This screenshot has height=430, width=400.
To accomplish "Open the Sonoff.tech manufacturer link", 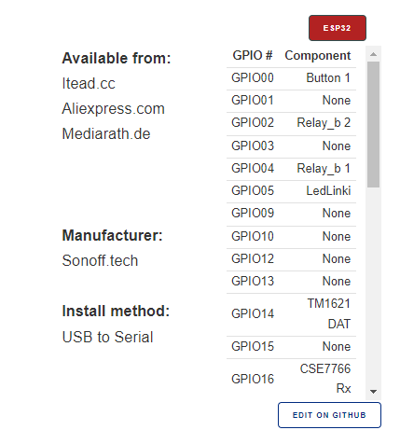I will [x=100, y=260].
